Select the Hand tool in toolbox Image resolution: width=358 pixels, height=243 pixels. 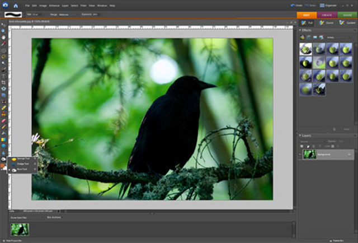point(3,36)
